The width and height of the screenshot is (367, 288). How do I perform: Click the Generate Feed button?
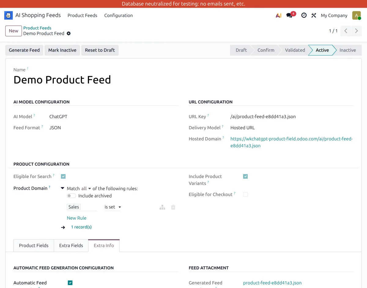click(x=24, y=50)
